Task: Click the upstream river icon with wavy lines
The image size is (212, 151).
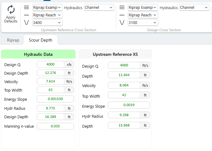Action: click(x=26, y=7)
